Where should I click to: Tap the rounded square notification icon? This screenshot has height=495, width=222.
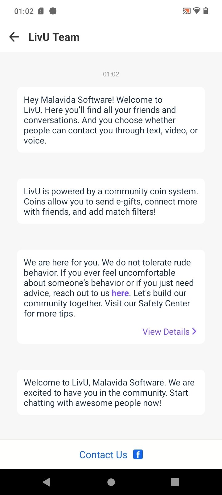coord(53,11)
